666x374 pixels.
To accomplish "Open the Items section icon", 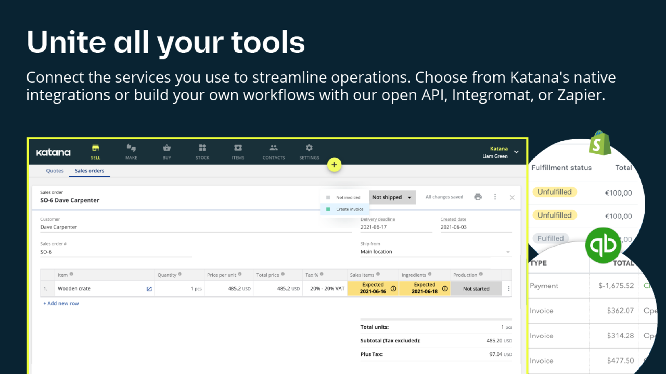I will click(238, 148).
